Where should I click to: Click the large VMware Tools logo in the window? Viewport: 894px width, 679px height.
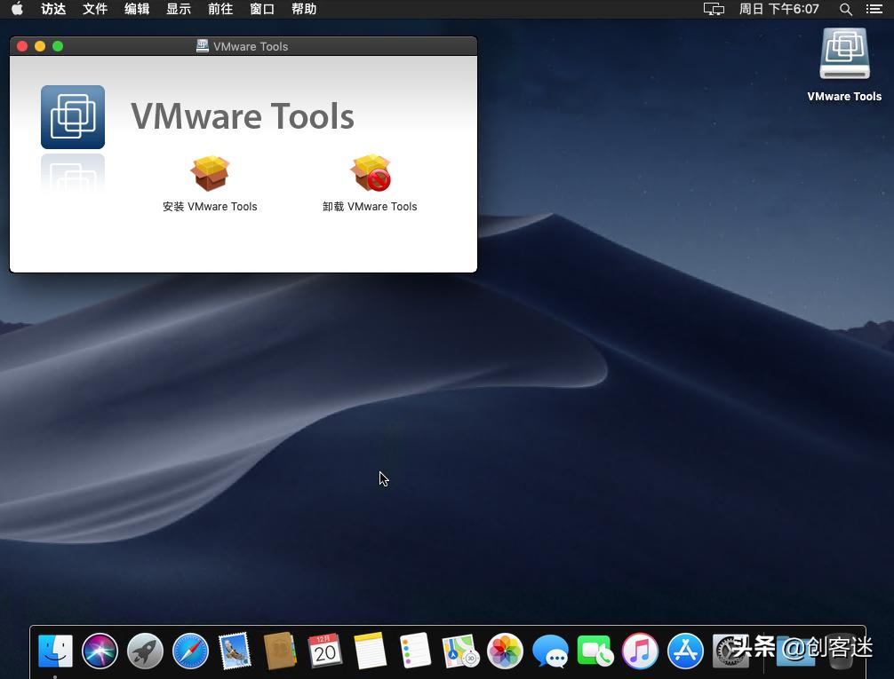(x=72, y=116)
